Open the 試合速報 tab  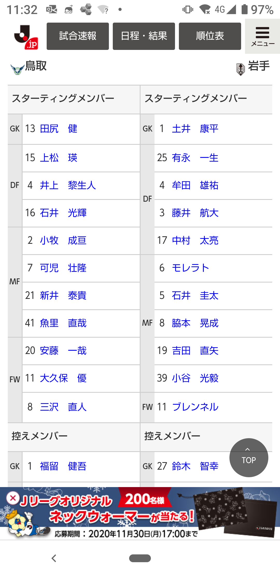point(78,36)
